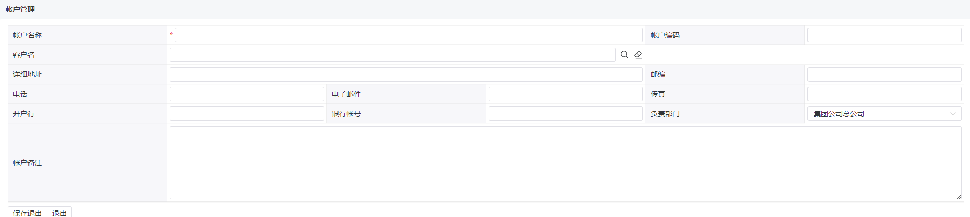The image size is (970, 217).
Task: Select the 电子邮件 input field
Action: (566, 94)
